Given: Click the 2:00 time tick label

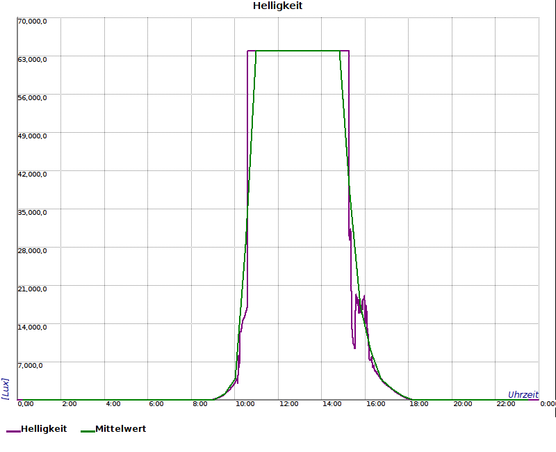Looking at the screenshot, I should click(x=69, y=404).
